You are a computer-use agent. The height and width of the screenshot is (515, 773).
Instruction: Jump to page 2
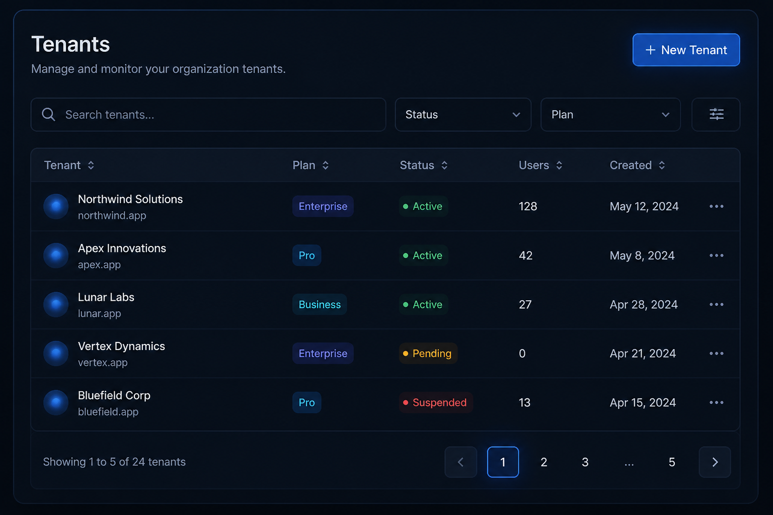(x=544, y=462)
